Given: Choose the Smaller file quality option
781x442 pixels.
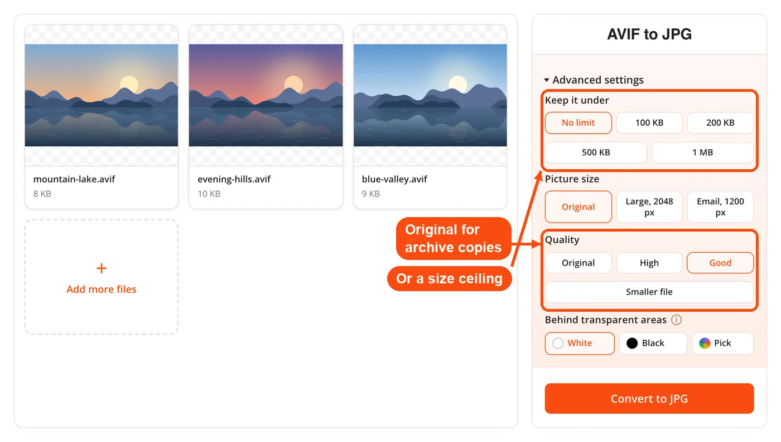Looking at the screenshot, I should point(649,292).
